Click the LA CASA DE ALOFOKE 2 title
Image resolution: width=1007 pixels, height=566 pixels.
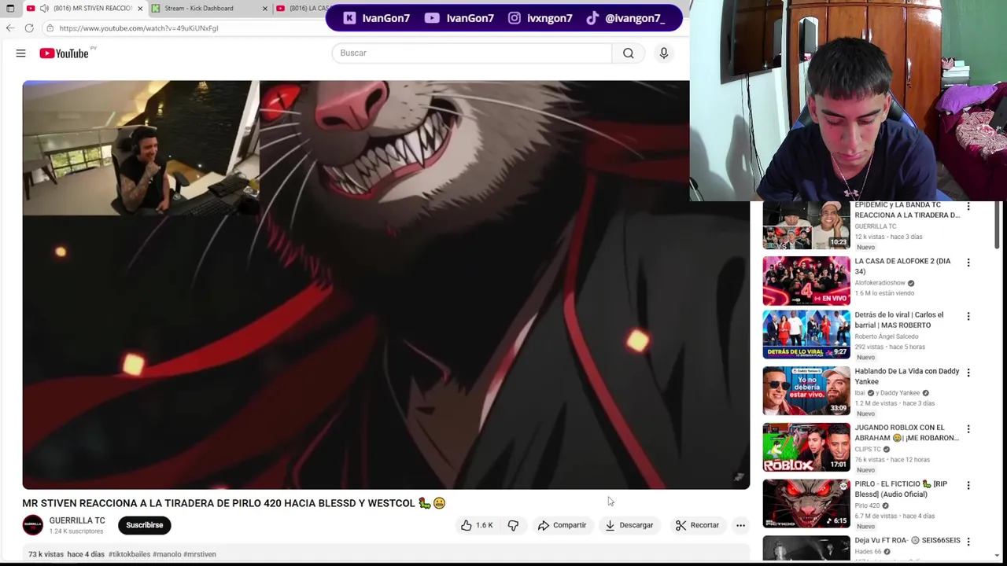pyautogui.click(x=902, y=266)
